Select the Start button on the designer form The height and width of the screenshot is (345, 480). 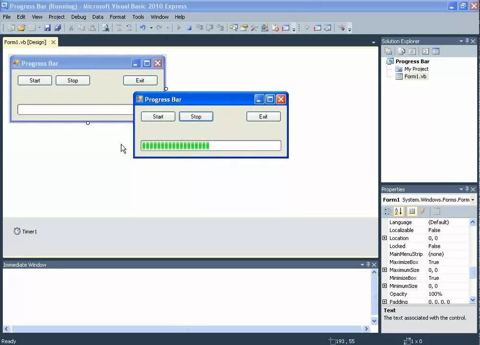(x=34, y=80)
